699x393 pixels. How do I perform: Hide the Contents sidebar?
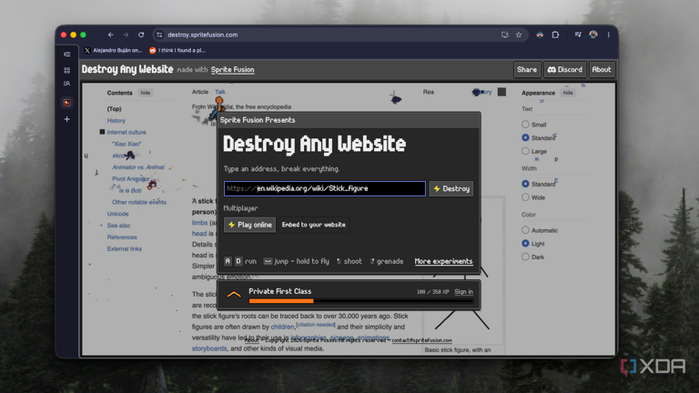click(x=146, y=93)
